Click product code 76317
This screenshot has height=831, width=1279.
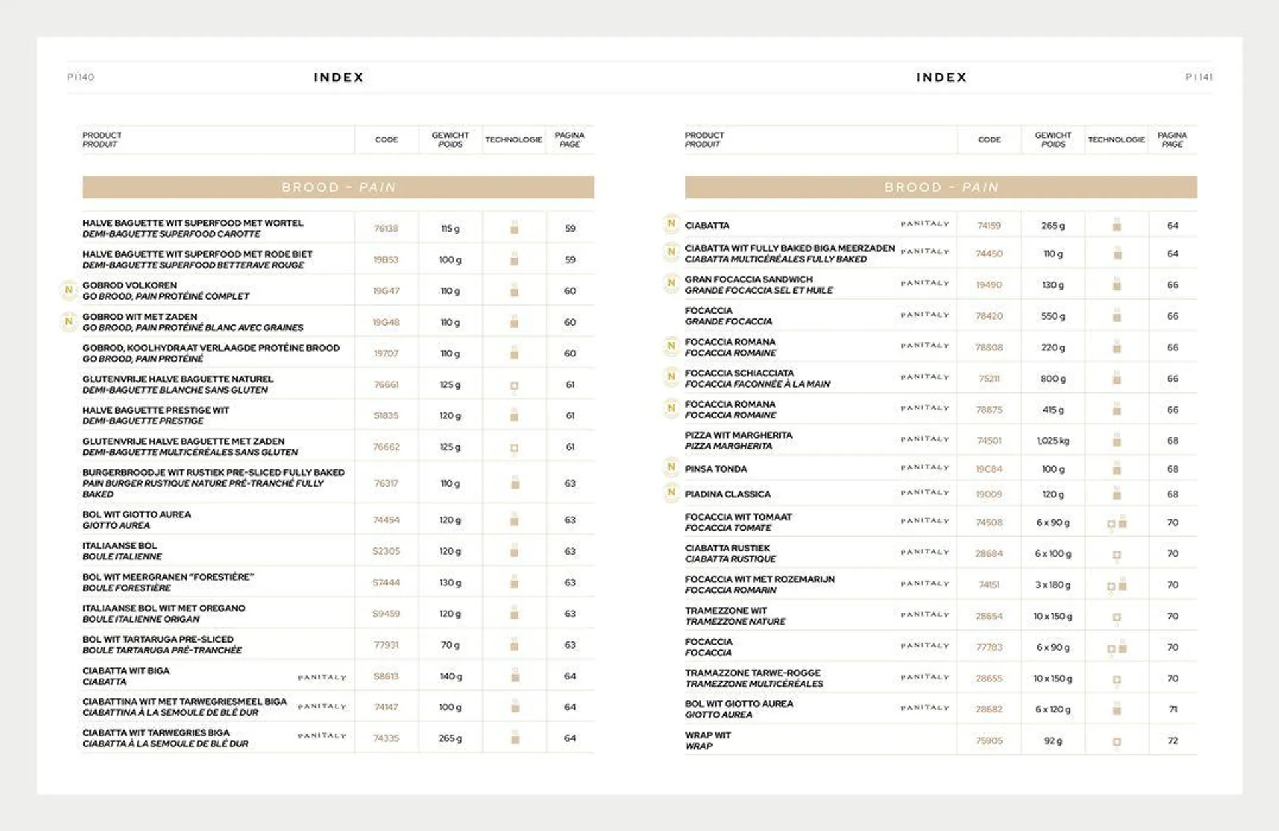tap(386, 483)
